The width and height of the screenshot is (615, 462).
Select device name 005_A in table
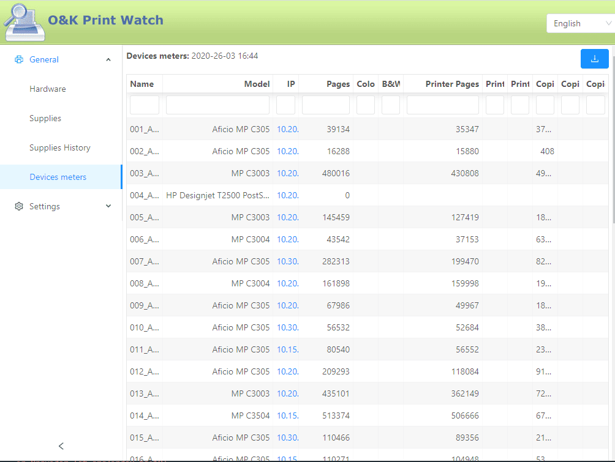click(x=145, y=217)
